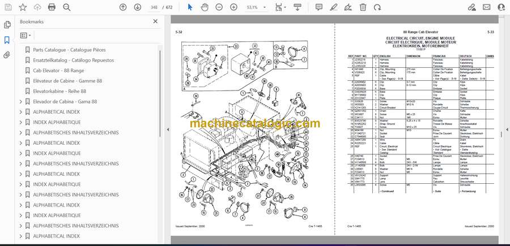Toggle the bookmarks panel icon
The image size is (510, 246).
pyautogui.click(x=7, y=40)
